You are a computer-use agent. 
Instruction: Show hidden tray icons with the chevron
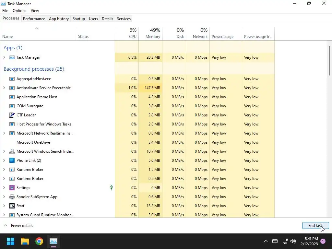[x=266, y=241]
